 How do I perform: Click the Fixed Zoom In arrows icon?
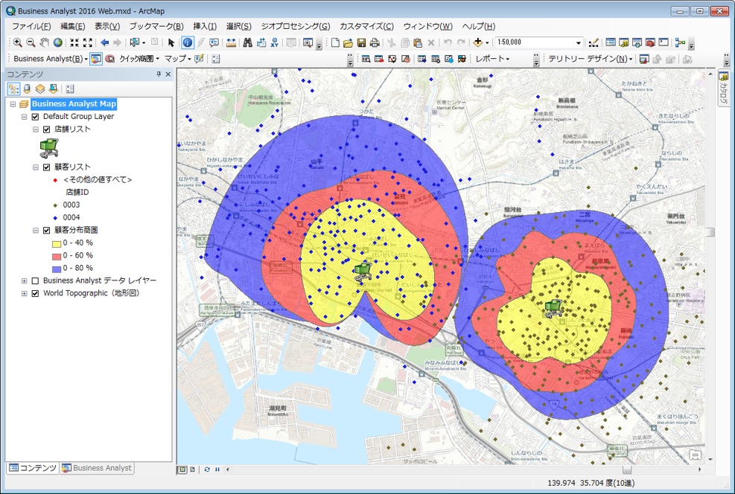74,42
